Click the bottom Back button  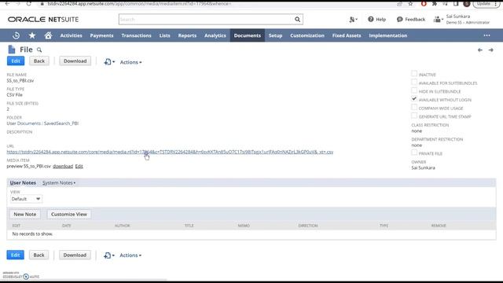tap(39, 255)
